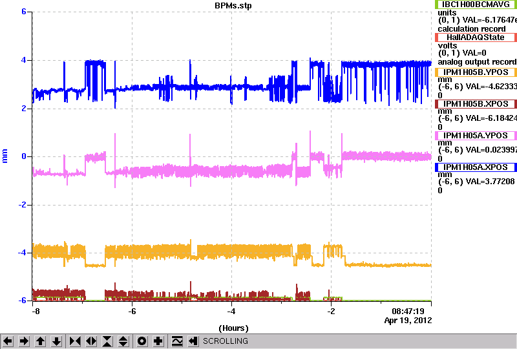Click the -6 hours tick label on x-axis
The height and width of the screenshot is (349, 517).
132,312
